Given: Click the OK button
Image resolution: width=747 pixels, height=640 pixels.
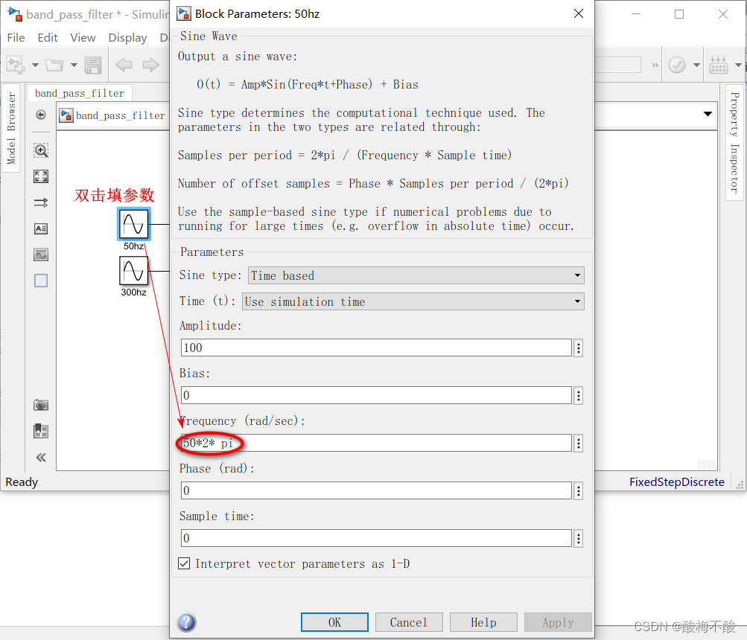Looking at the screenshot, I should 334,622.
